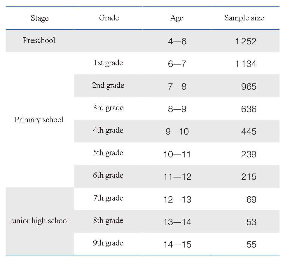Screen dimensions: 285x263
Task: Click sample size value 1 252
Action: [x=246, y=41]
